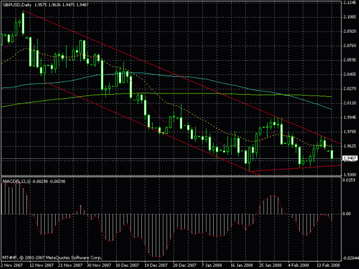Click the -0.02044 MACD scale value
359x269 pixels.
pyautogui.click(x=350, y=258)
